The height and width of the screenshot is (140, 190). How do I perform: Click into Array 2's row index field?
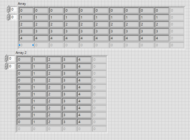(x=11, y=58)
